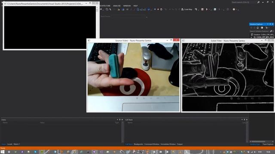Toggle the Solution Explorer auto-hide pin
The width and height of the screenshot is (275, 154).
[270, 24]
